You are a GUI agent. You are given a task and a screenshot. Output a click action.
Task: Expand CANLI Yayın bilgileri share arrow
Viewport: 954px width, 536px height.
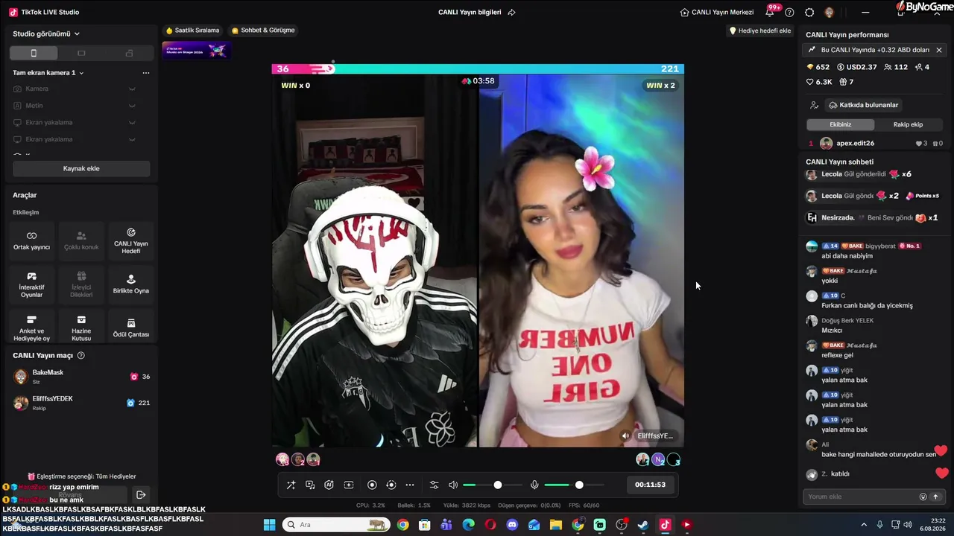(x=511, y=12)
